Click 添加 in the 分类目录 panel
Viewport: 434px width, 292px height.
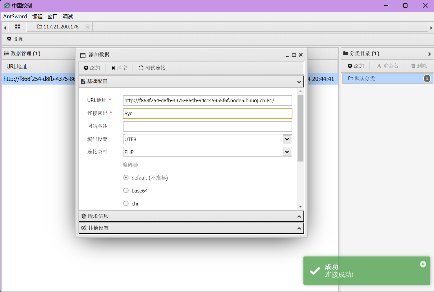coord(356,66)
